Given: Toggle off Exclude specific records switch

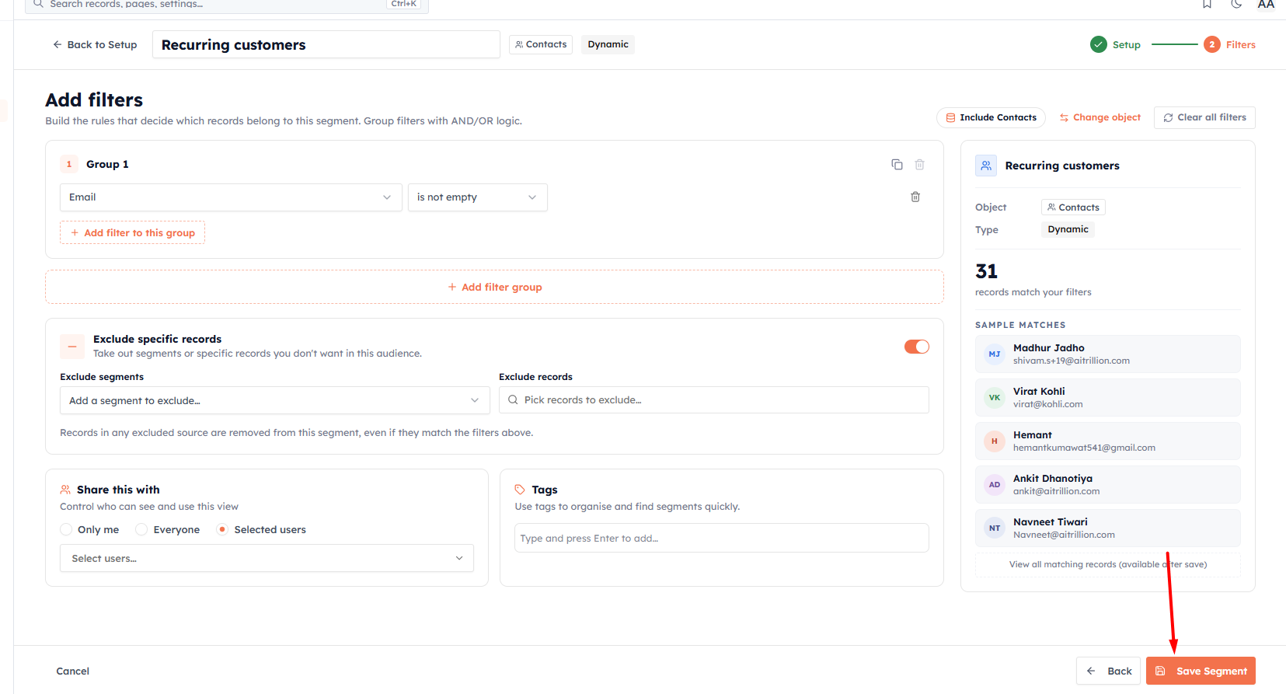Looking at the screenshot, I should tap(917, 347).
